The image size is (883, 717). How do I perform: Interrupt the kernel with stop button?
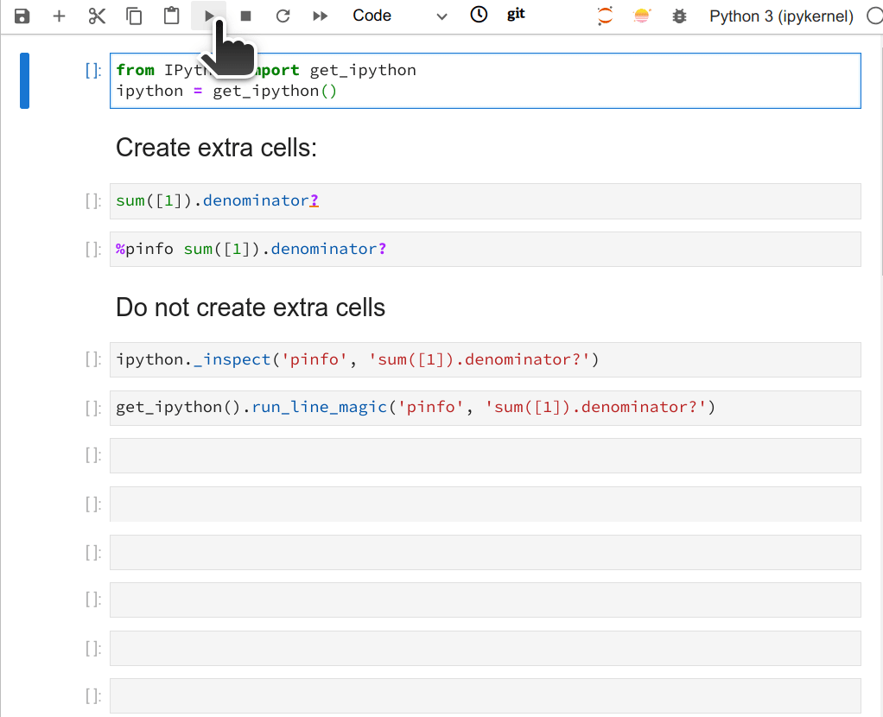245,16
